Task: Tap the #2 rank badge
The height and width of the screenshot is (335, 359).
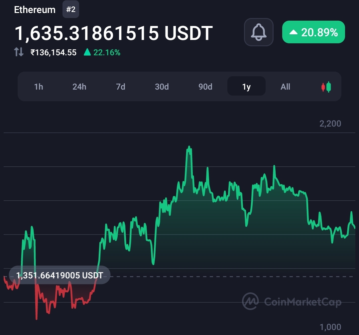Action: (71, 9)
